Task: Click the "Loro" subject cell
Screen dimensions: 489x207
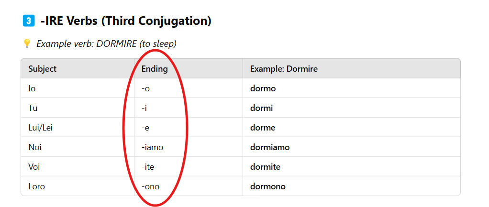Action: pyautogui.click(x=36, y=186)
